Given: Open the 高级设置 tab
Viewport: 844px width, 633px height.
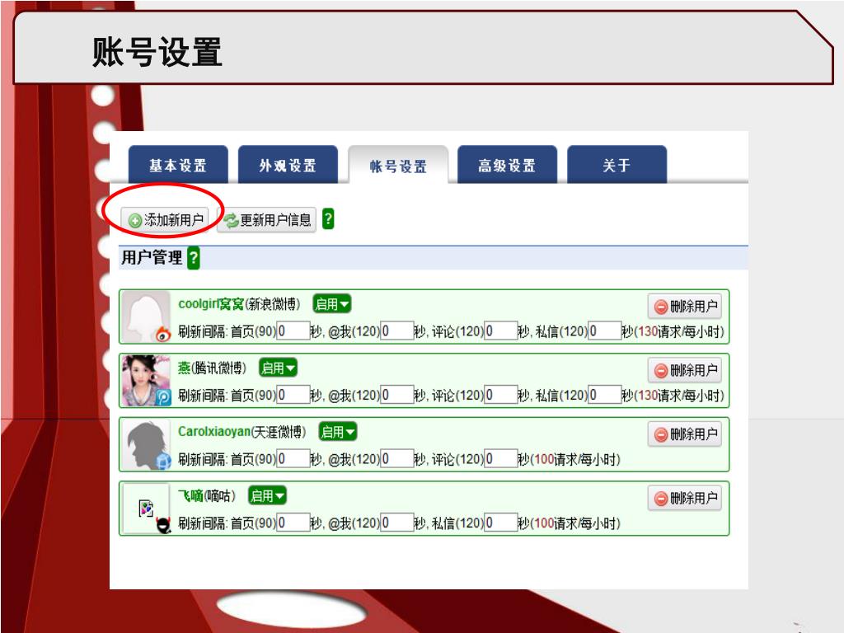Looking at the screenshot, I should click(x=507, y=165).
